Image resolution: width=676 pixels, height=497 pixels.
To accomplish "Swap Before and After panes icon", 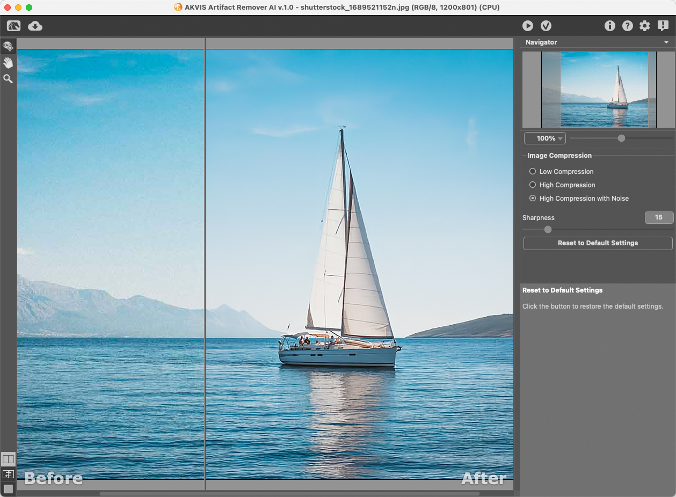I will 8,474.
